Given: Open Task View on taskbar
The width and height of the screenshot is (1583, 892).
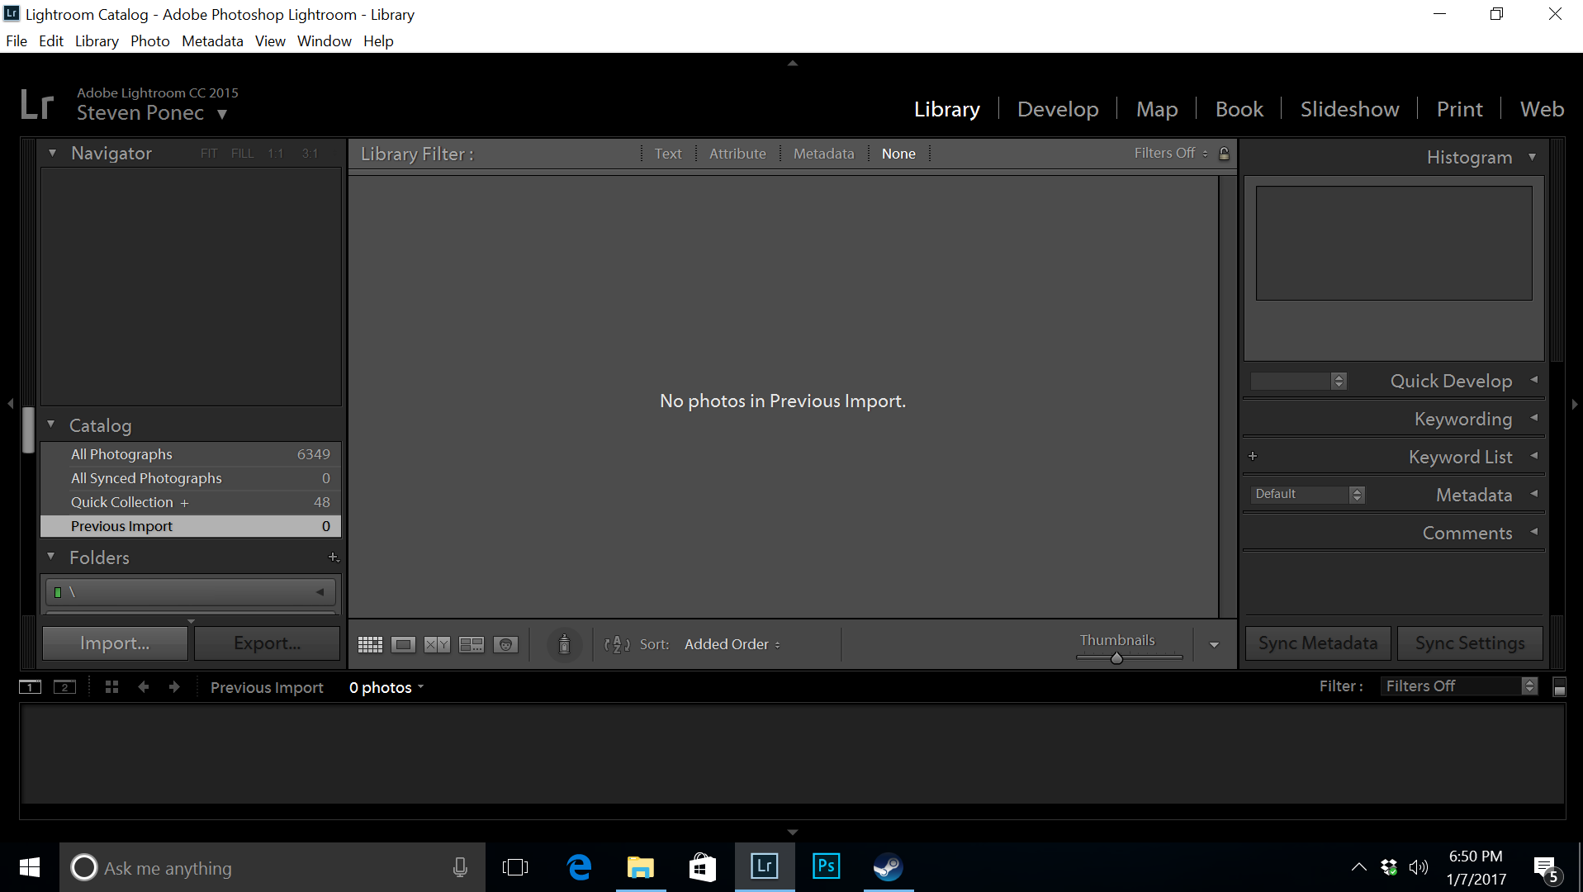Looking at the screenshot, I should [515, 867].
